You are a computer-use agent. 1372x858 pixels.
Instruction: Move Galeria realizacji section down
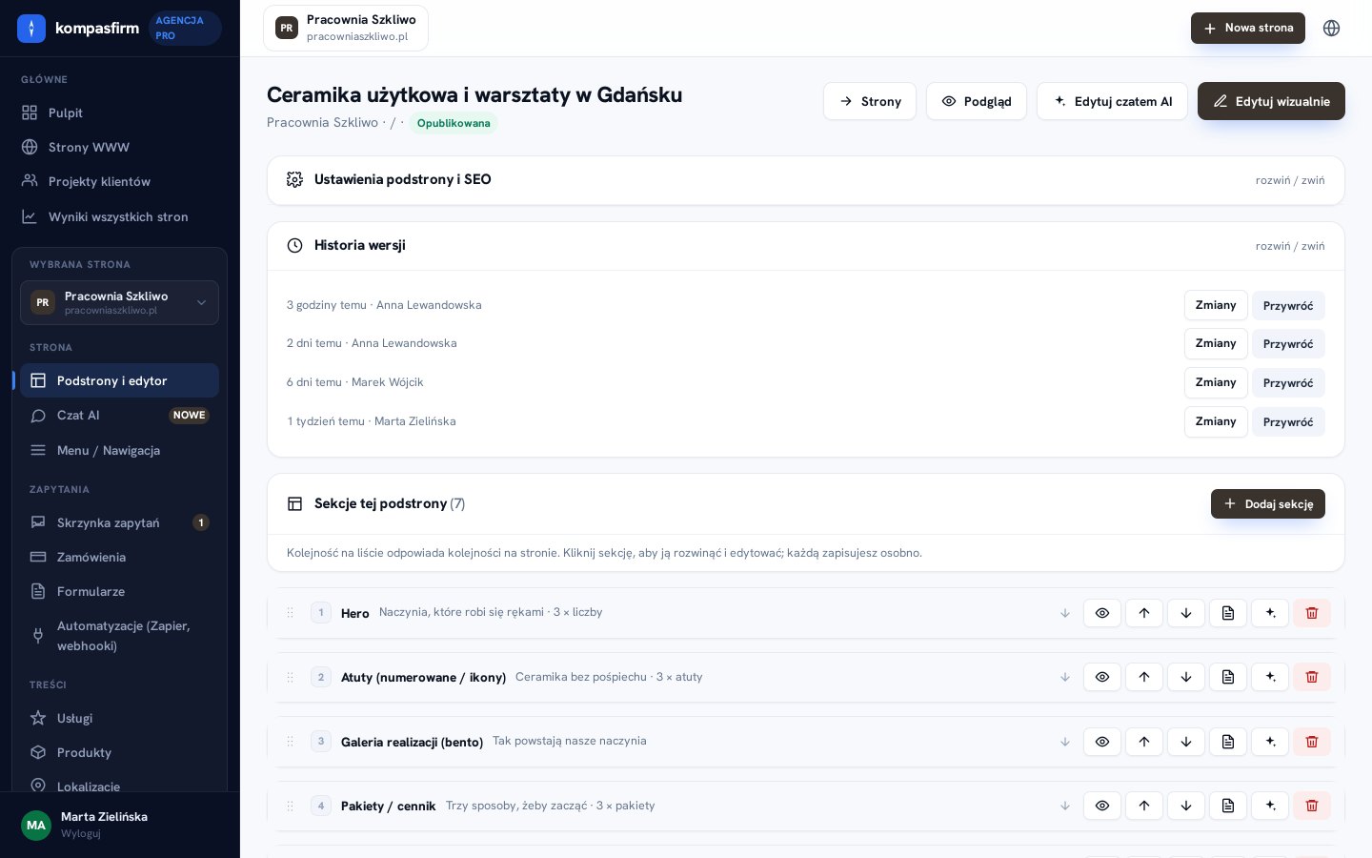pos(1185,742)
